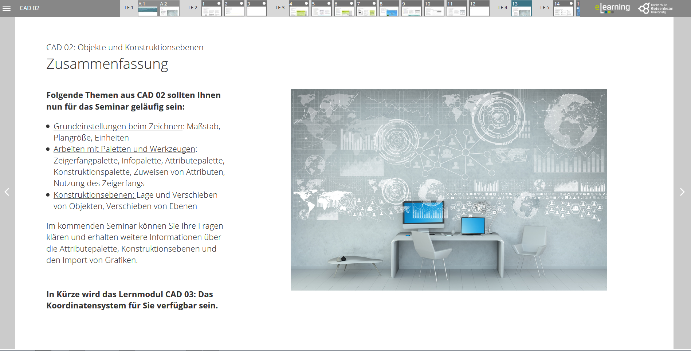Open the Grundeinstellungen beim Zeichnen link
Screen dimensions: 691x351
(118, 126)
